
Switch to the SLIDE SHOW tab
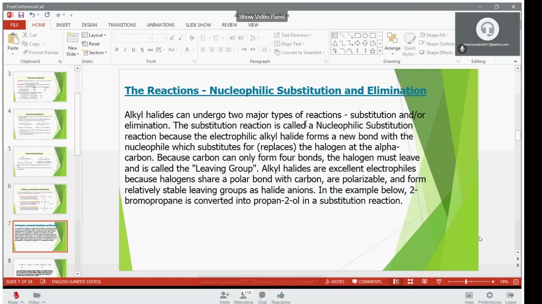(198, 25)
